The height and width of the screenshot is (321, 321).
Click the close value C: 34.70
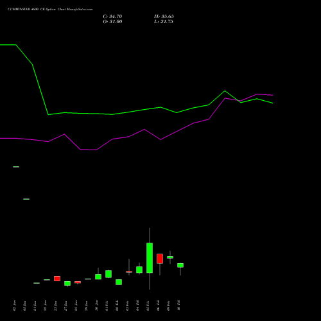click(x=112, y=17)
